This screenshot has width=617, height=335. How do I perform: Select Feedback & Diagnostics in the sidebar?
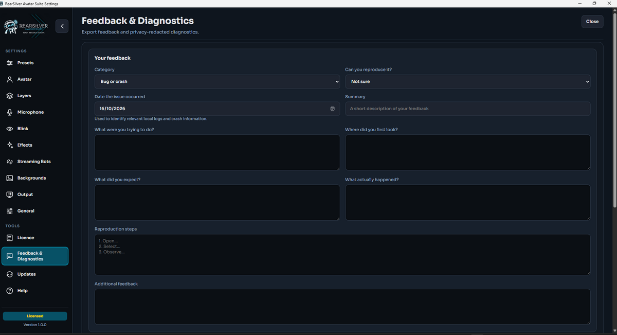click(35, 256)
